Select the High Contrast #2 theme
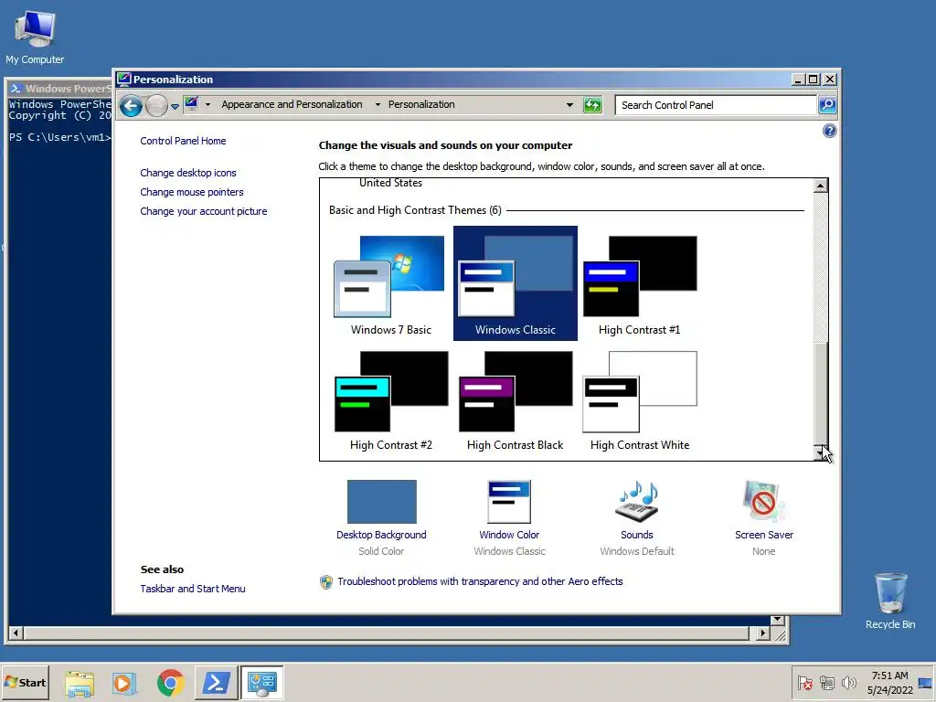The width and height of the screenshot is (936, 702). coord(390,400)
